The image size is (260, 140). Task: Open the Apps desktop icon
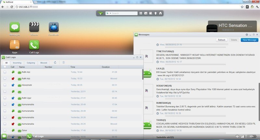[x=15, y=45]
